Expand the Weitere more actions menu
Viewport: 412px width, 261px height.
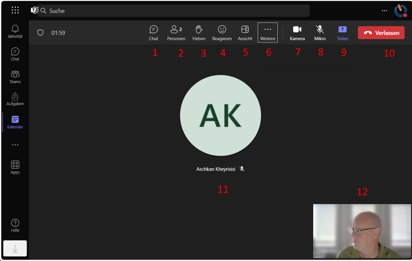click(x=268, y=32)
